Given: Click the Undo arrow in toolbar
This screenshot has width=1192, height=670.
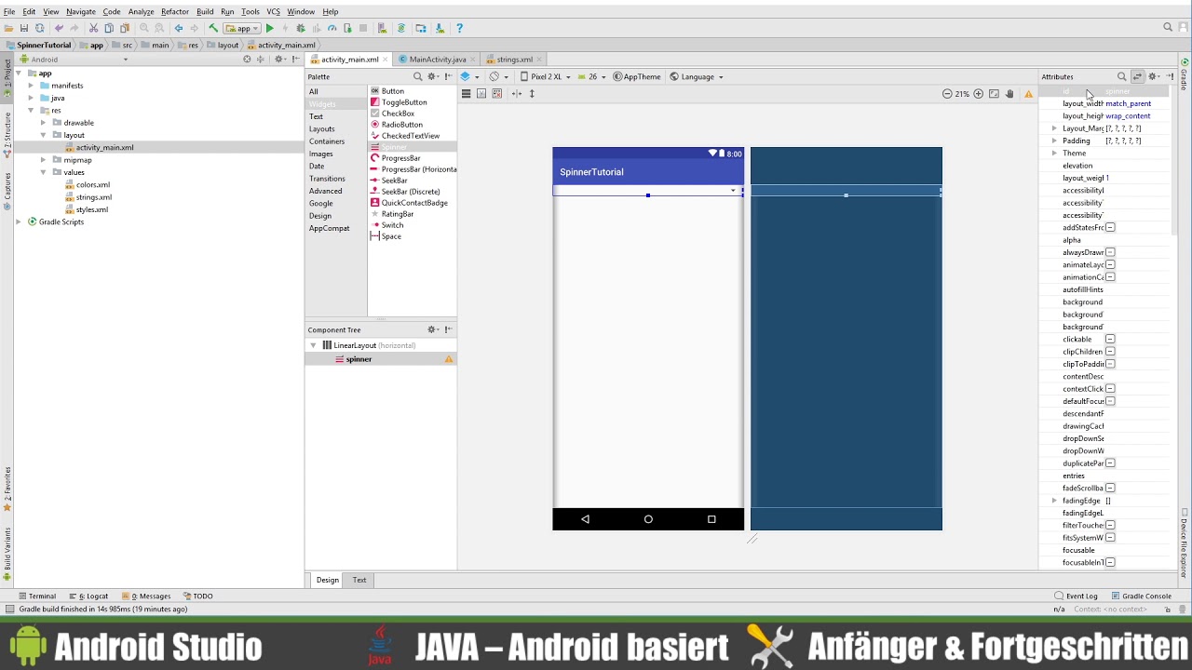Looking at the screenshot, I should coord(59,28).
